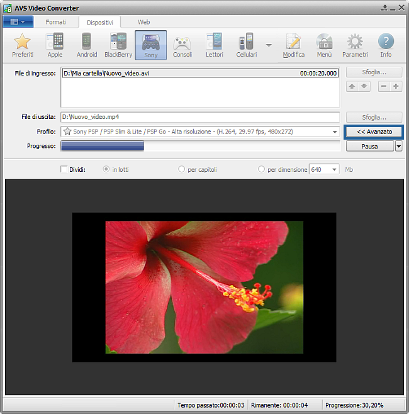Open the Modifica editing tool

(294, 45)
